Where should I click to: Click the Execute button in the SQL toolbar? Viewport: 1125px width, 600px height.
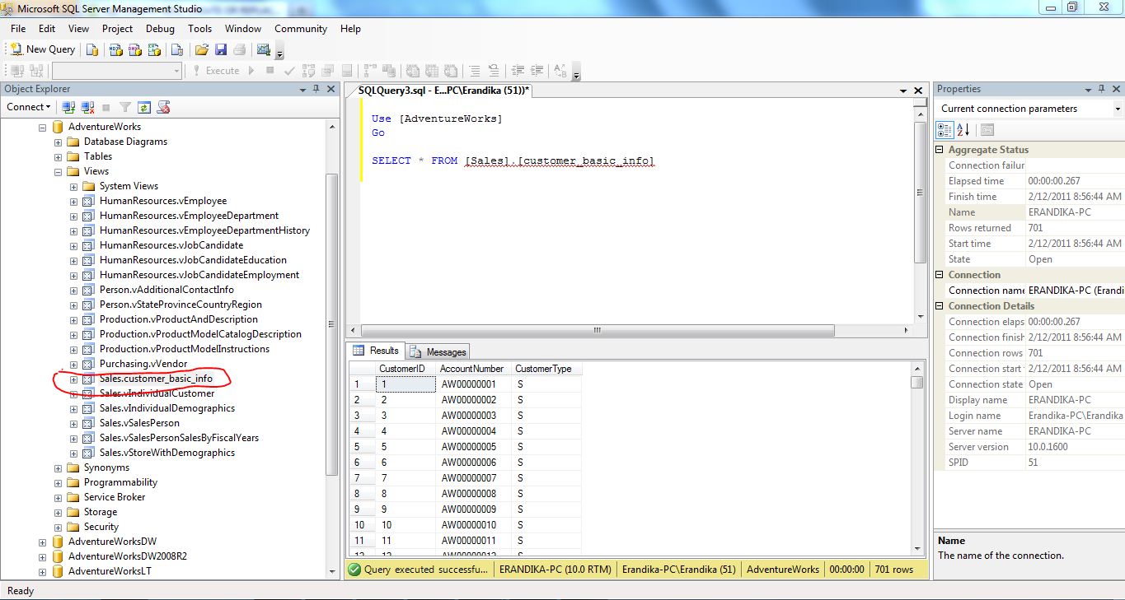(x=217, y=71)
